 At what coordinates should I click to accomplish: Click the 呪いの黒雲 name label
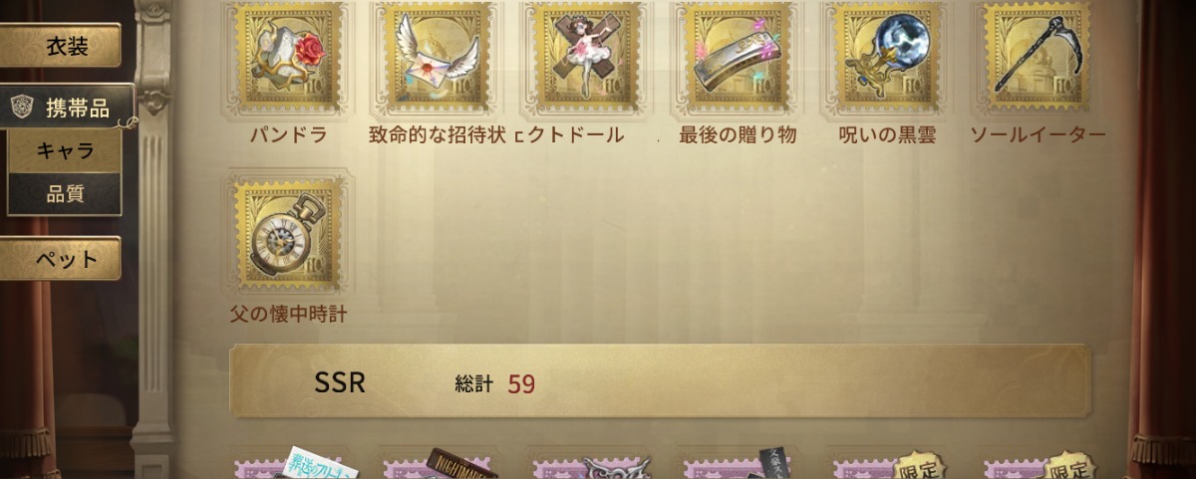pos(887,135)
